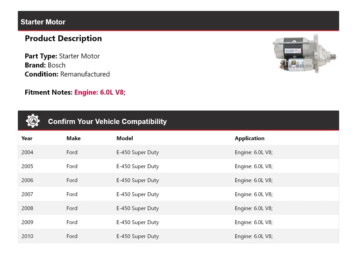The image size is (357, 254).
Task: Select the Make column header
Action: click(73, 138)
